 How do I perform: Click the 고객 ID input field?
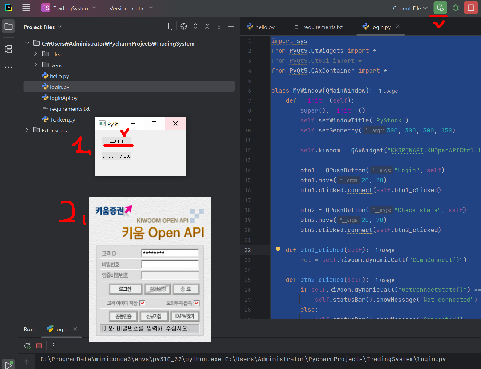pyautogui.click(x=170, y=253)
